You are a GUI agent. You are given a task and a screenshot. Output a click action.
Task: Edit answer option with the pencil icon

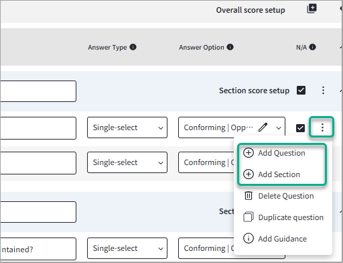[x=263, y=127]
